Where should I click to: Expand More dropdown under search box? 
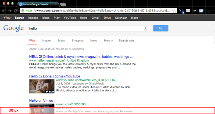(x=108, y=41)
